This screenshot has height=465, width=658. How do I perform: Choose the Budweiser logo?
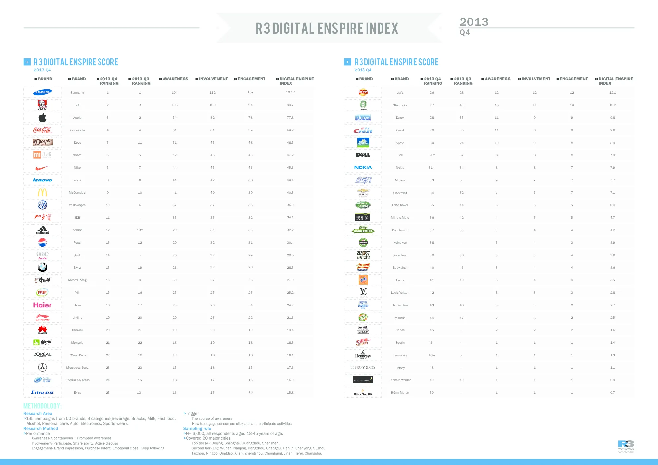(363, 267)
